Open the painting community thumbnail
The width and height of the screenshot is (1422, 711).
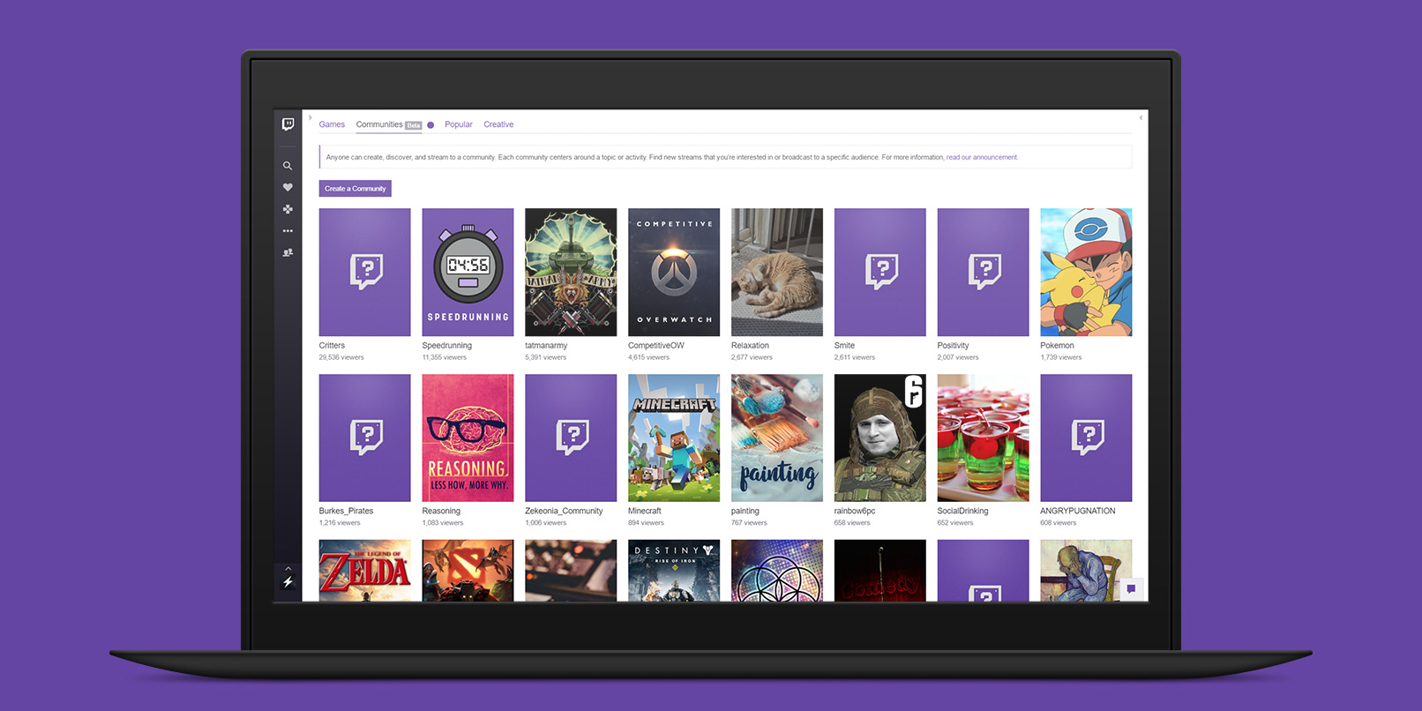[777, 438]
